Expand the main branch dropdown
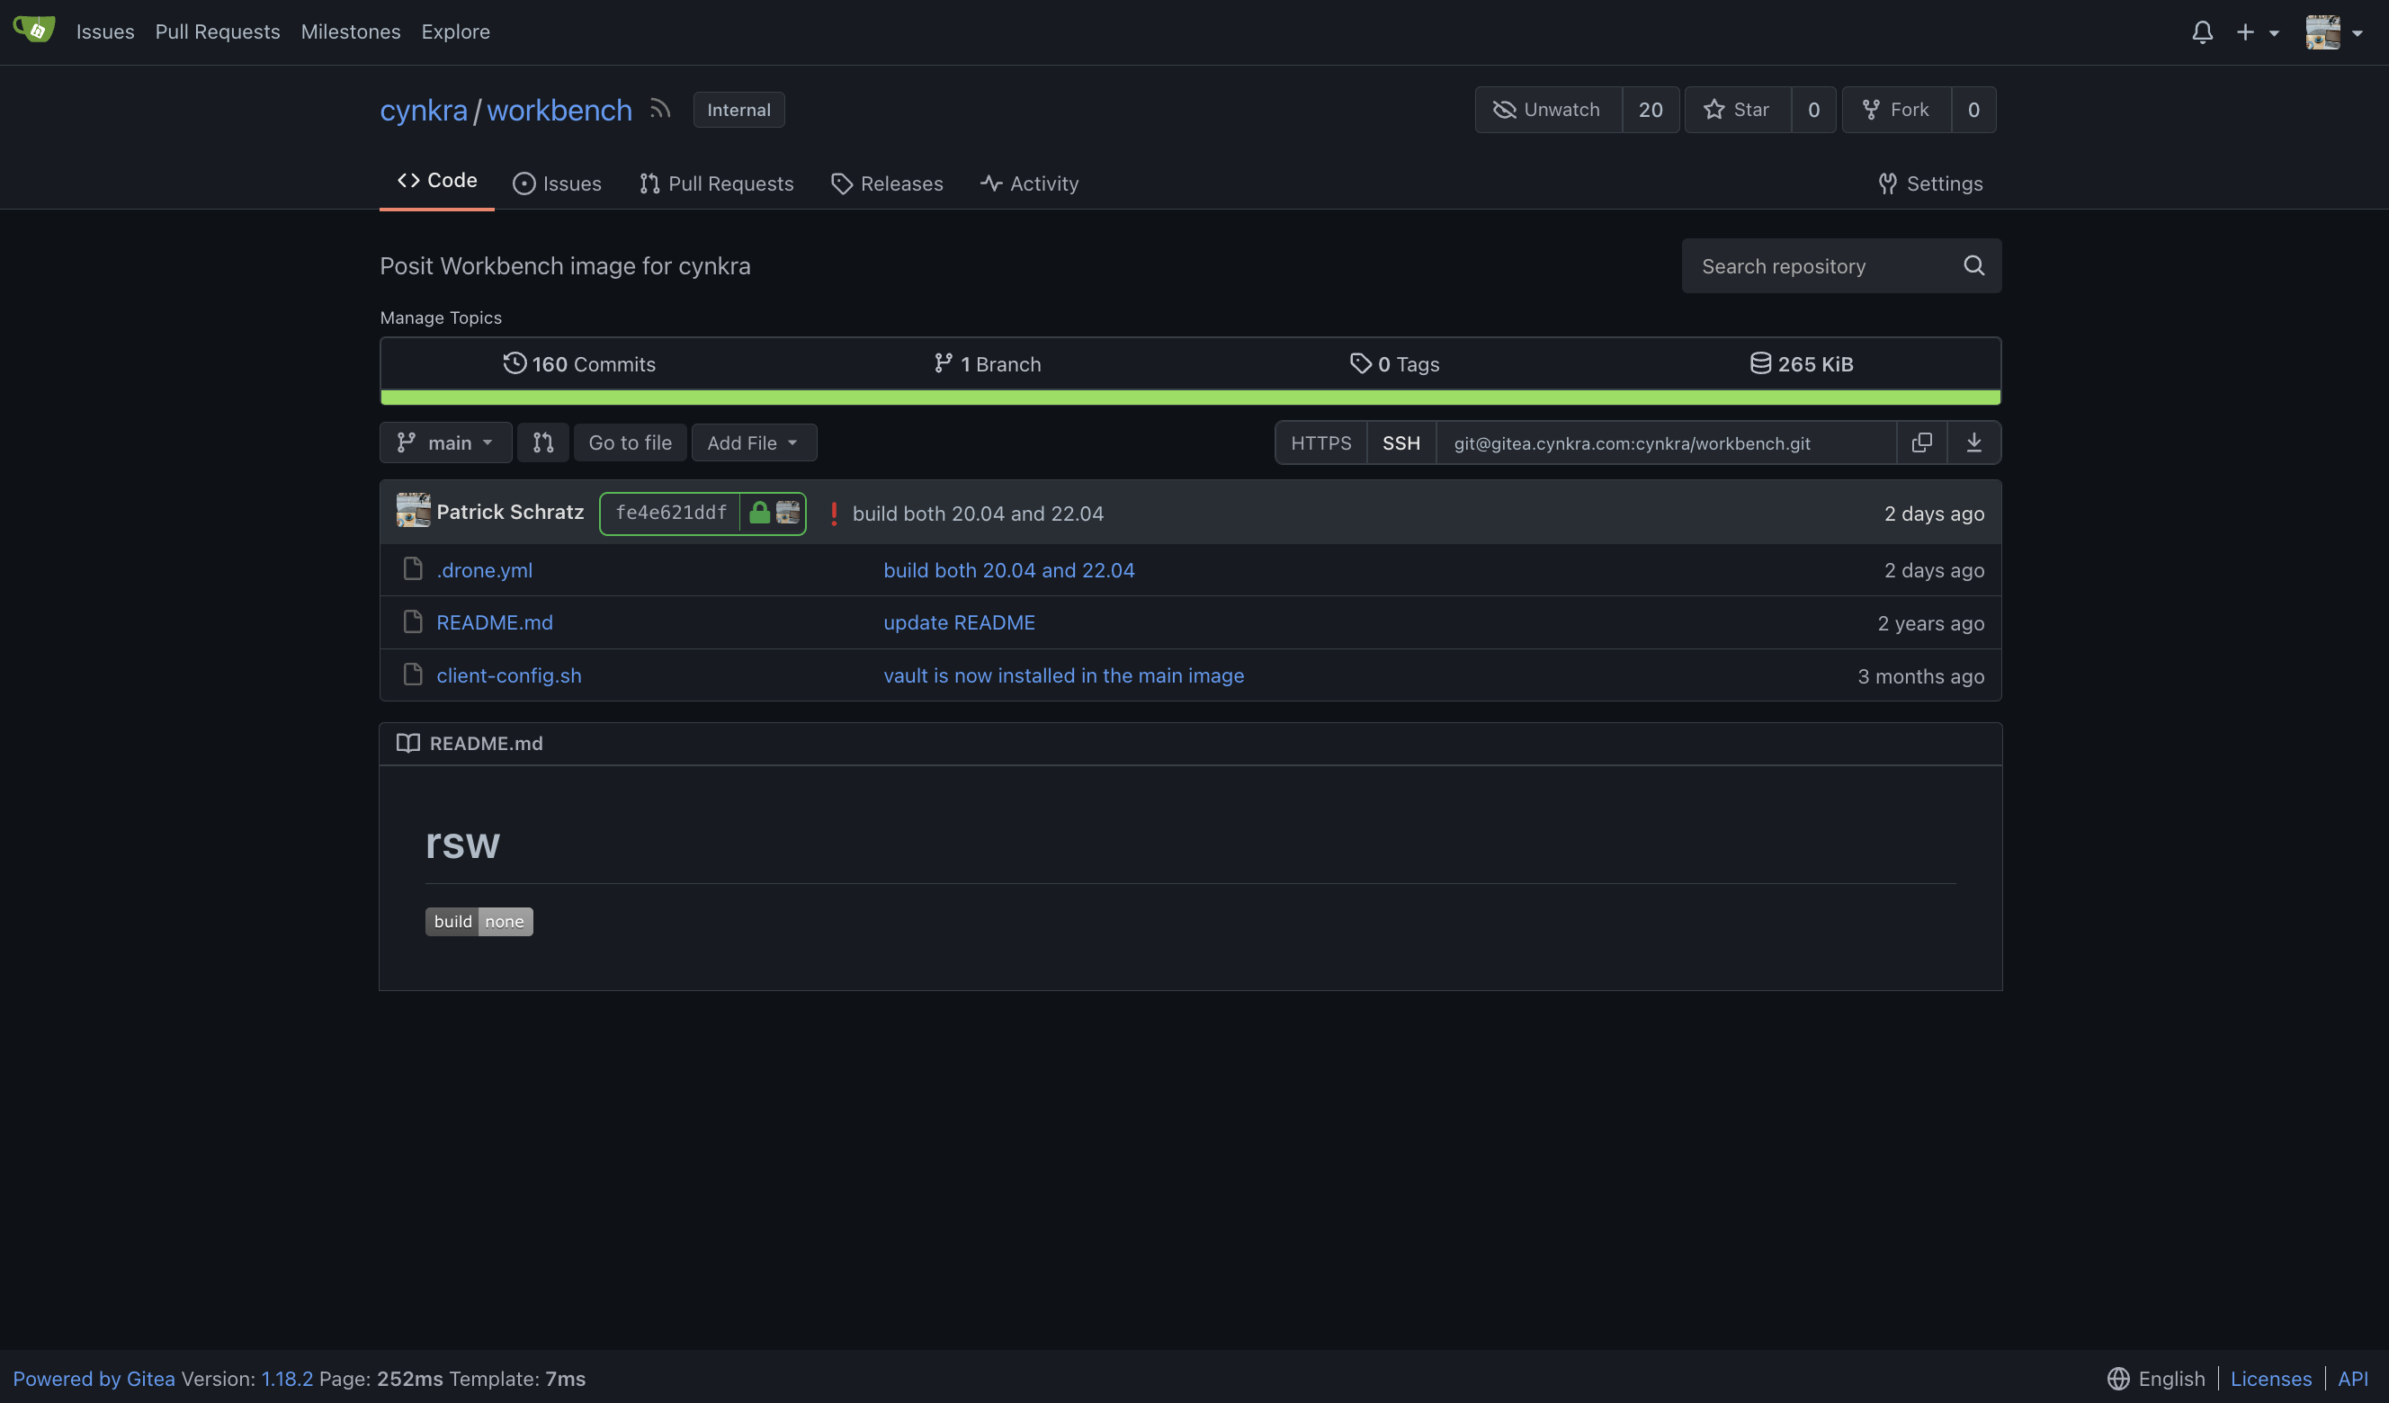The image size is (2389, 1403). point(445,442)
